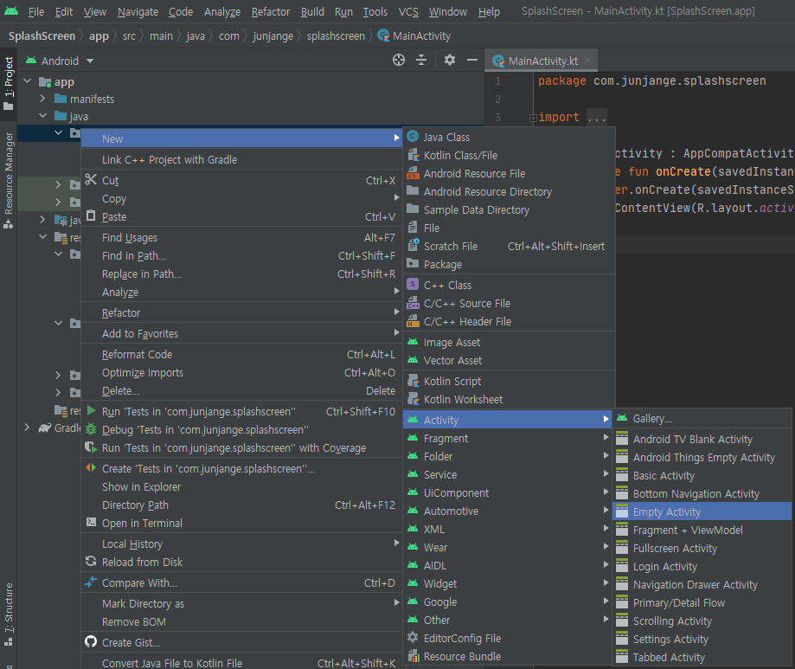
Task: Click the junjange breadcrumb
Action: (x=272, y=36)
